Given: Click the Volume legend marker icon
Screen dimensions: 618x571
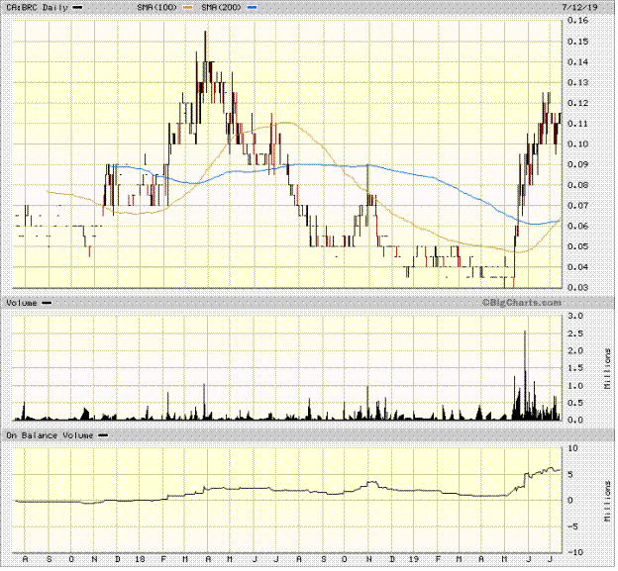Looking at the screenshot, I should [46, 301].
